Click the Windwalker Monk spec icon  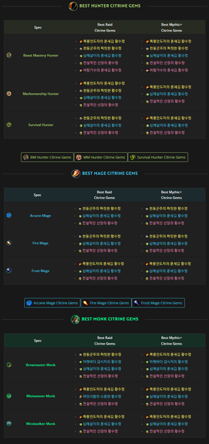[x=9, y=424]
